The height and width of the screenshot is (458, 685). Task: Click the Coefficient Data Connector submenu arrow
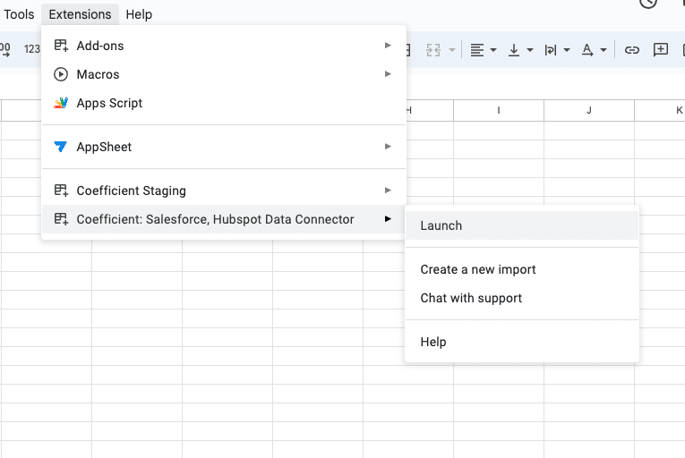[388, 219]
